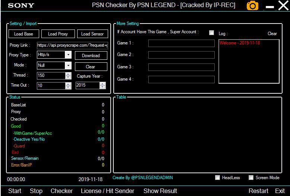Click the BaseList status row
Viewport: 290px width, 196px height.
[57, 105]
